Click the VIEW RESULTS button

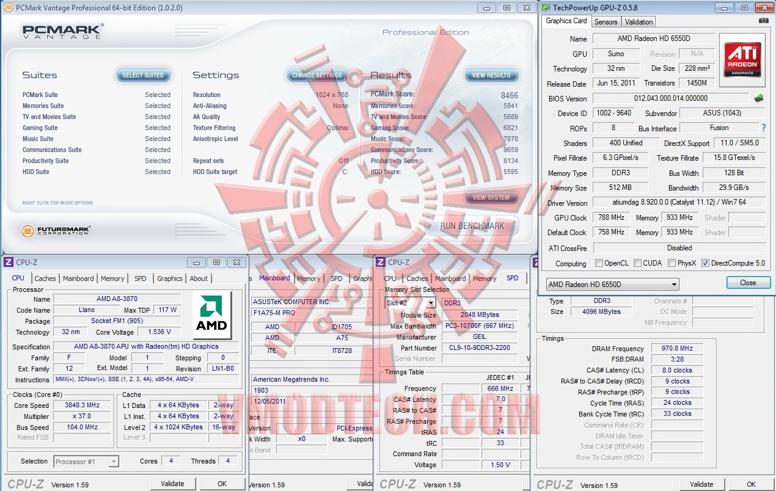(x=491, y=75)
